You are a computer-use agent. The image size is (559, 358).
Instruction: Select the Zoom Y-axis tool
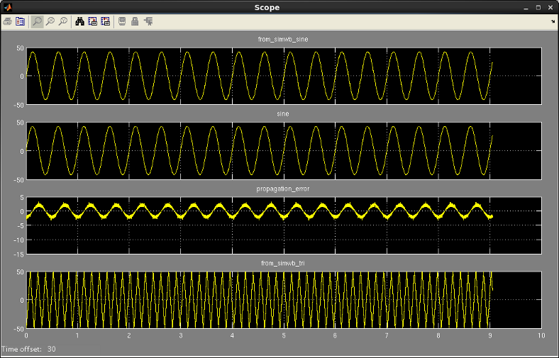point(63,22)
